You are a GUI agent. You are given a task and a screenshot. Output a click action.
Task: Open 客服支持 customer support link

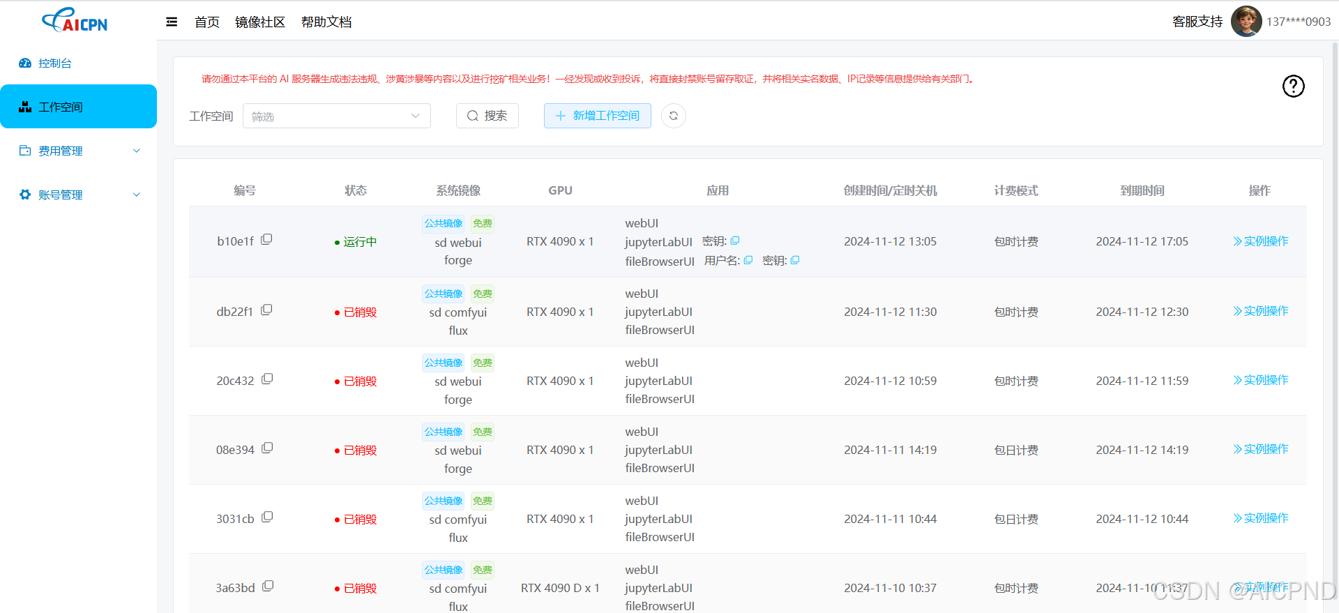pos(1197,22)
